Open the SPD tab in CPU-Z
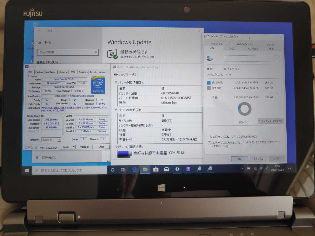This screenshot has height=236, width=315. [x=72, y=72]
